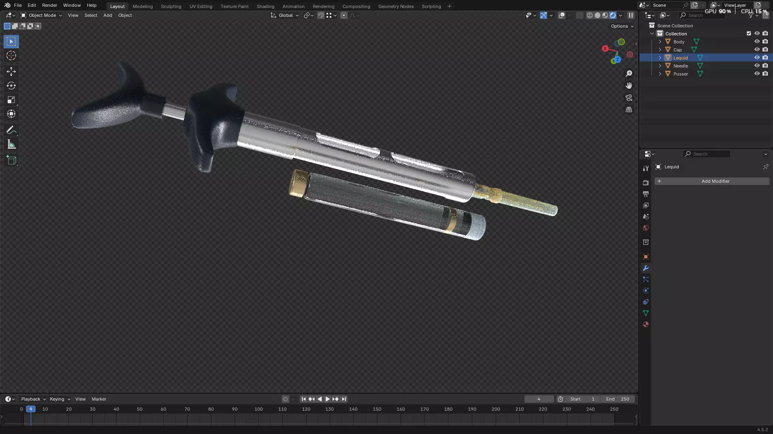The width and height of the screenshot is (773, 434).
Task: Open the Tool properties tab
Action: coord(646,168)
